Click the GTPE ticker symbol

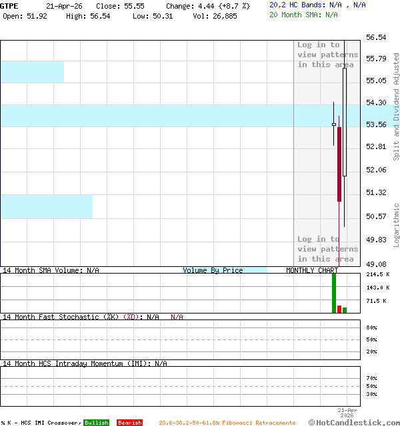[x=9, y=5]
